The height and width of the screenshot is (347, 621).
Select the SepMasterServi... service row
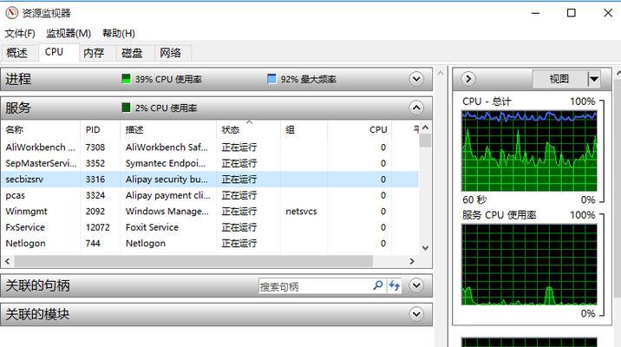pos(210,163)
